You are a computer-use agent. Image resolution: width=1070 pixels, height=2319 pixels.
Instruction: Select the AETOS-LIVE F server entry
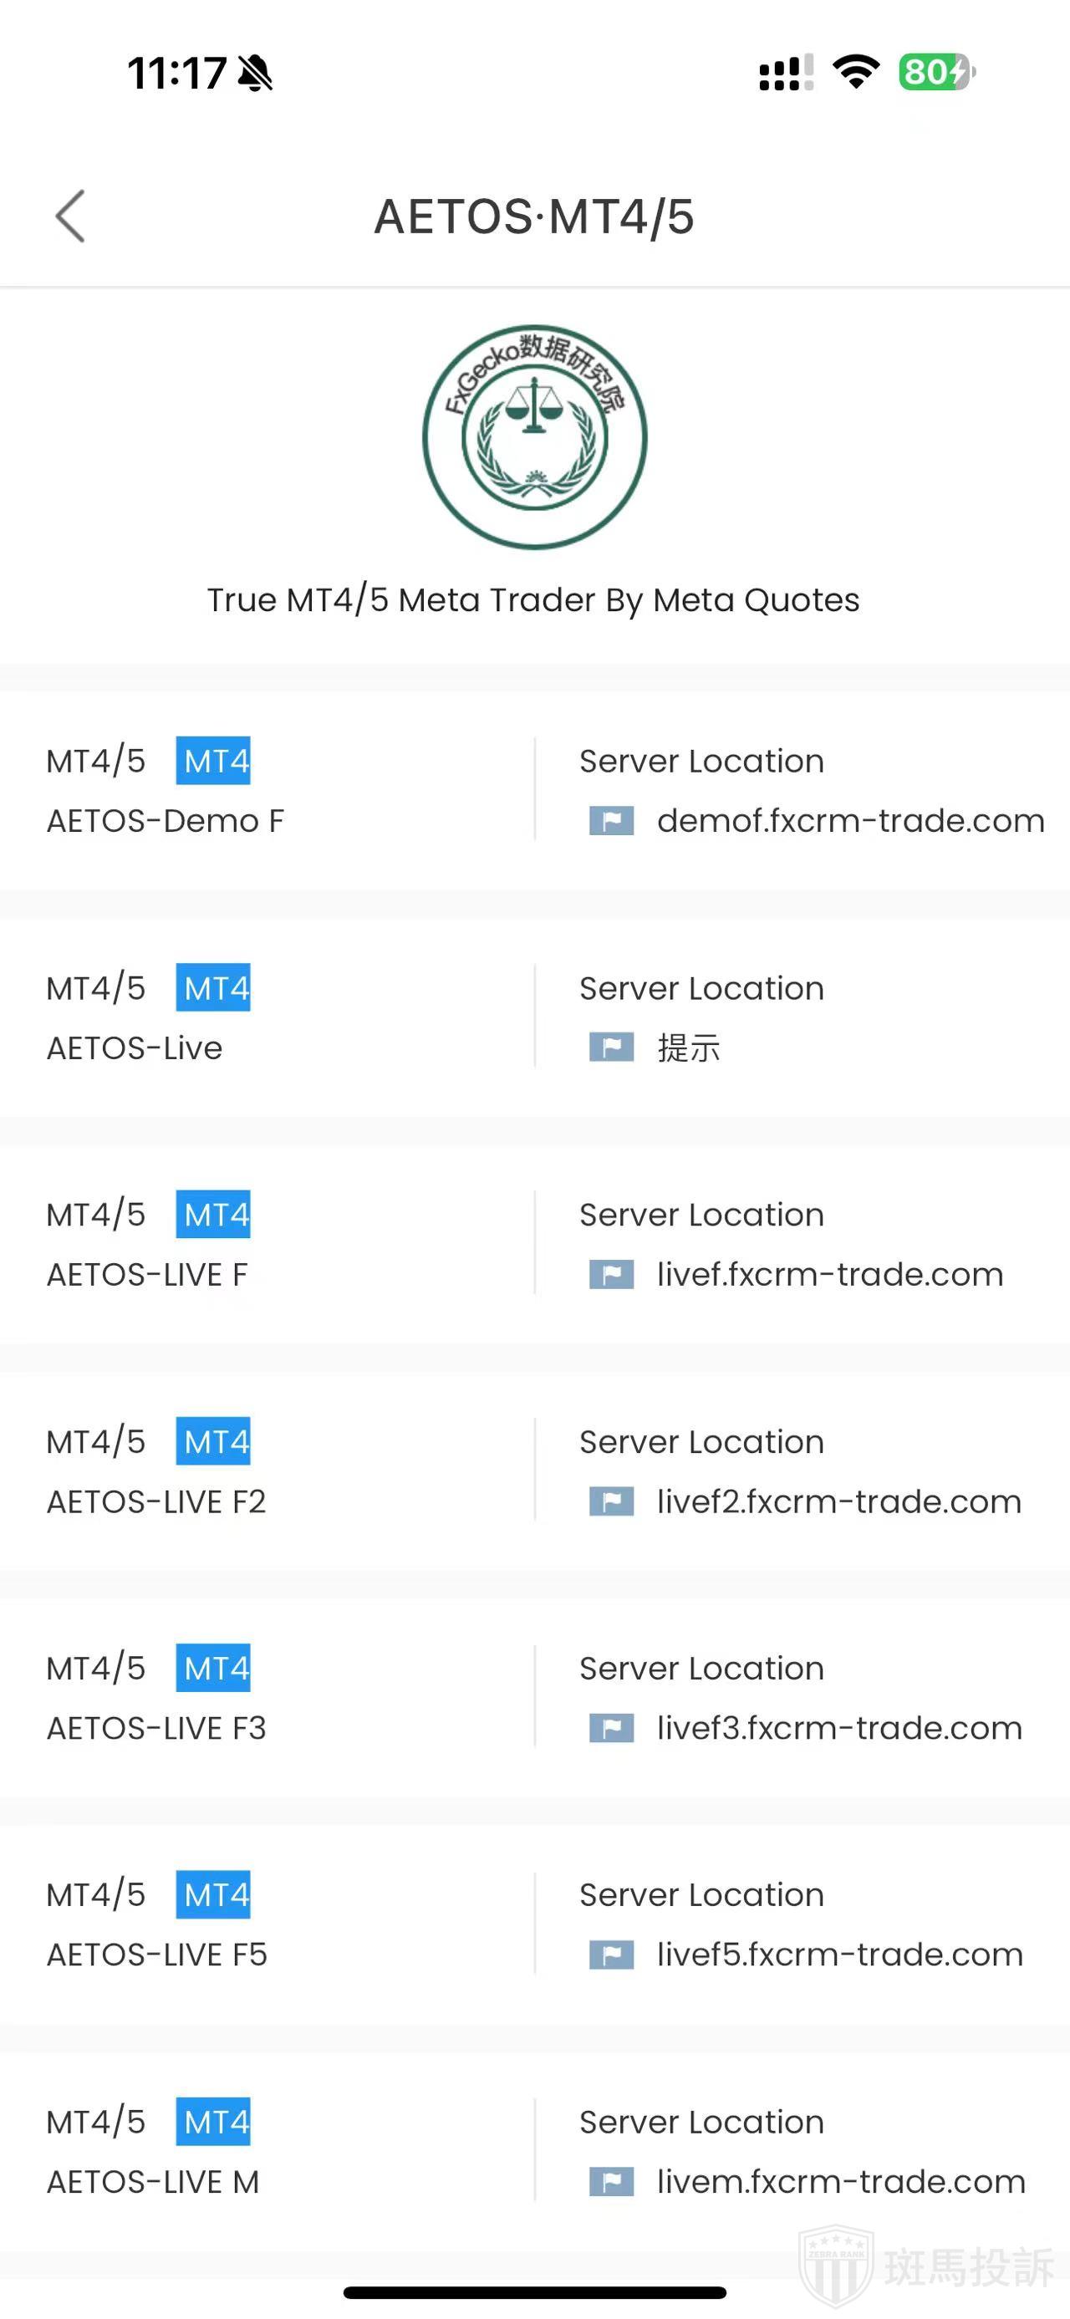[146, 1275]
